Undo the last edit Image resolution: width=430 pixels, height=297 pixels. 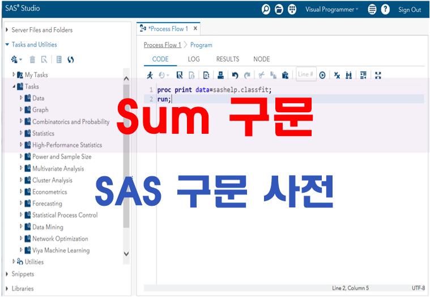tap(235, 75)
